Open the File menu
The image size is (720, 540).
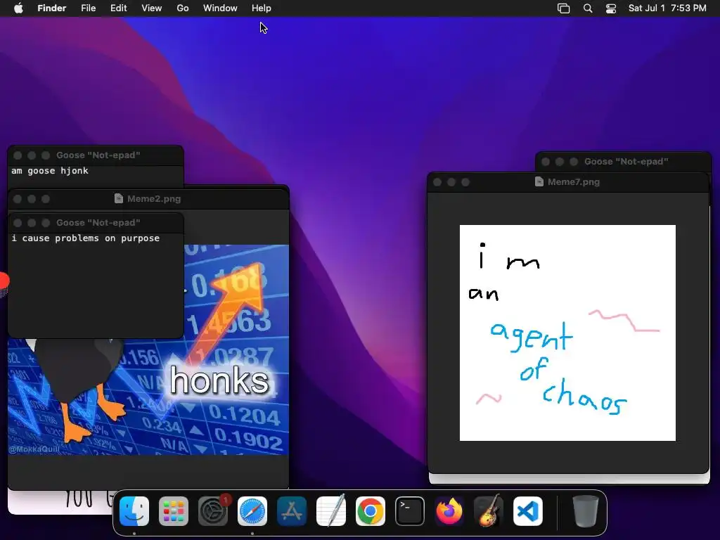point(88,8)
